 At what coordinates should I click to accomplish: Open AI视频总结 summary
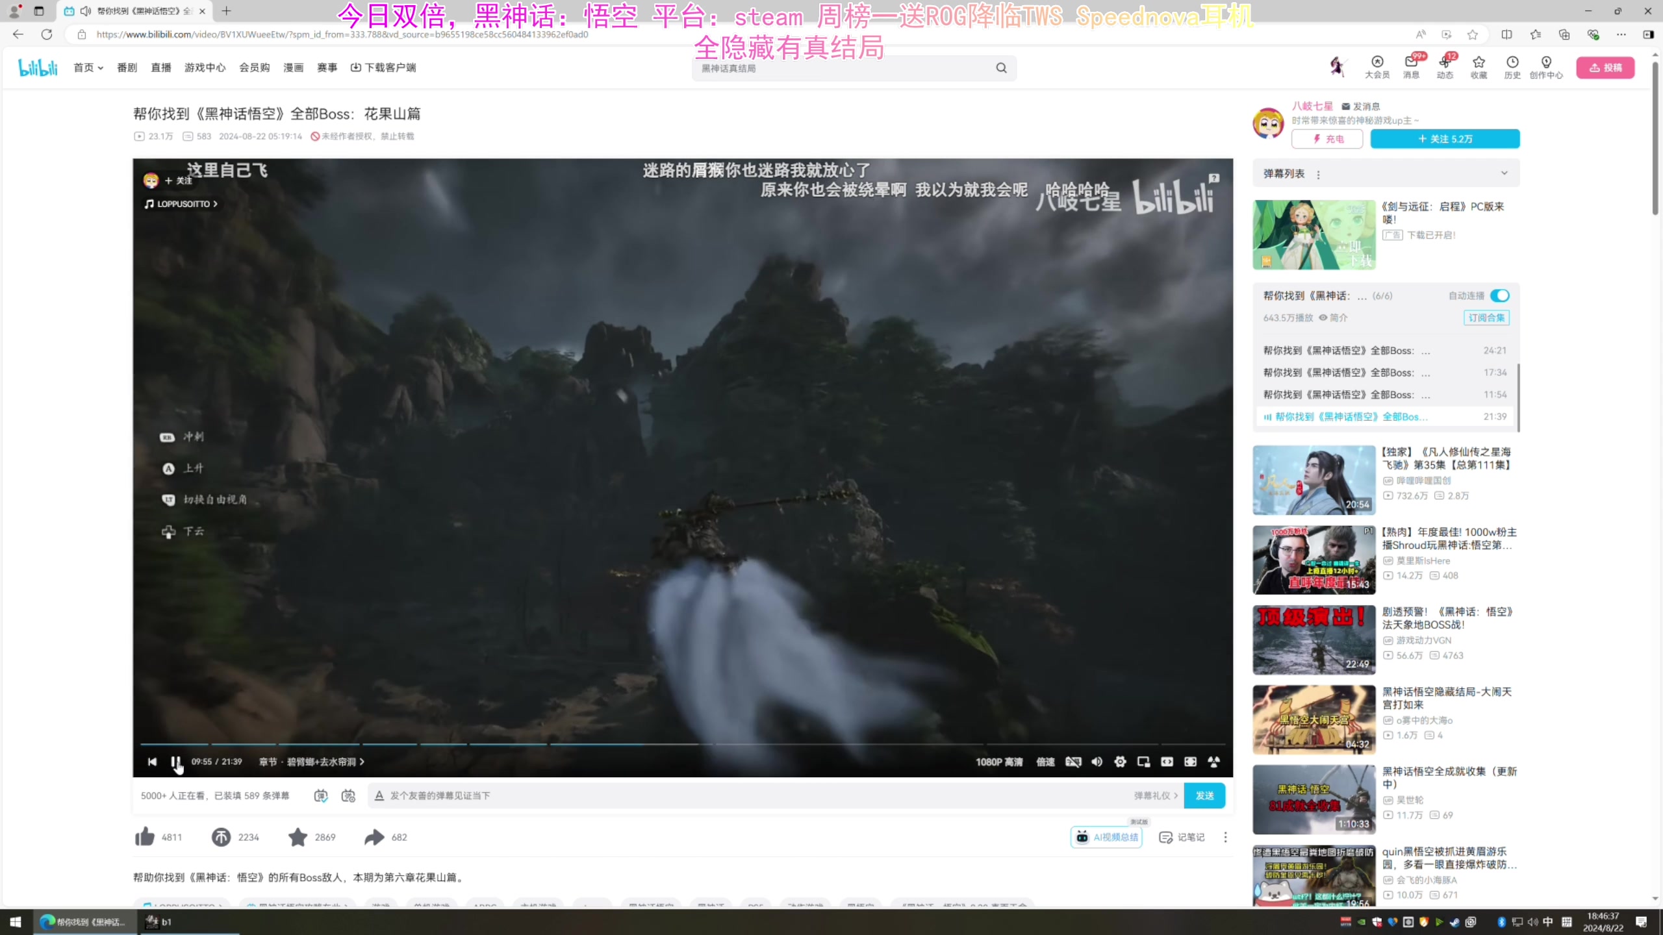pos(1106,837)
